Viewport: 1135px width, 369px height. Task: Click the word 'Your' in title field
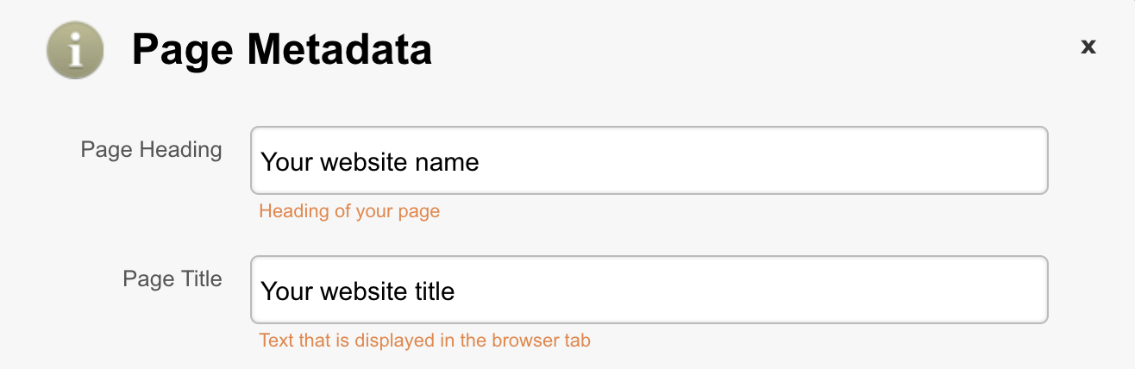286,291
